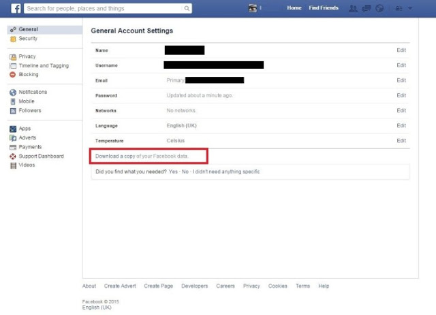Viewport: 436px width, 315px height.
Task: Open messages icon in top bar
Action: (x=367, y=8)
